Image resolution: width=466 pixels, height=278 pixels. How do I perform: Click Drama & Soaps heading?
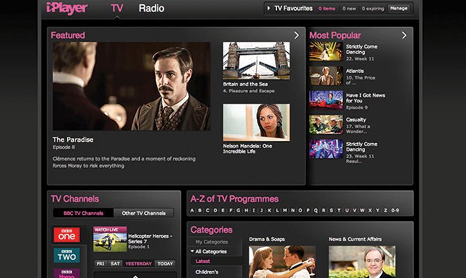pyautogui.click(x=267, y=239)
